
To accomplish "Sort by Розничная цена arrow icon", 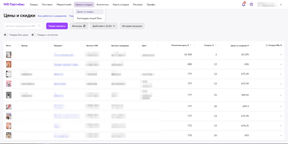I will (x=190, y=46).
